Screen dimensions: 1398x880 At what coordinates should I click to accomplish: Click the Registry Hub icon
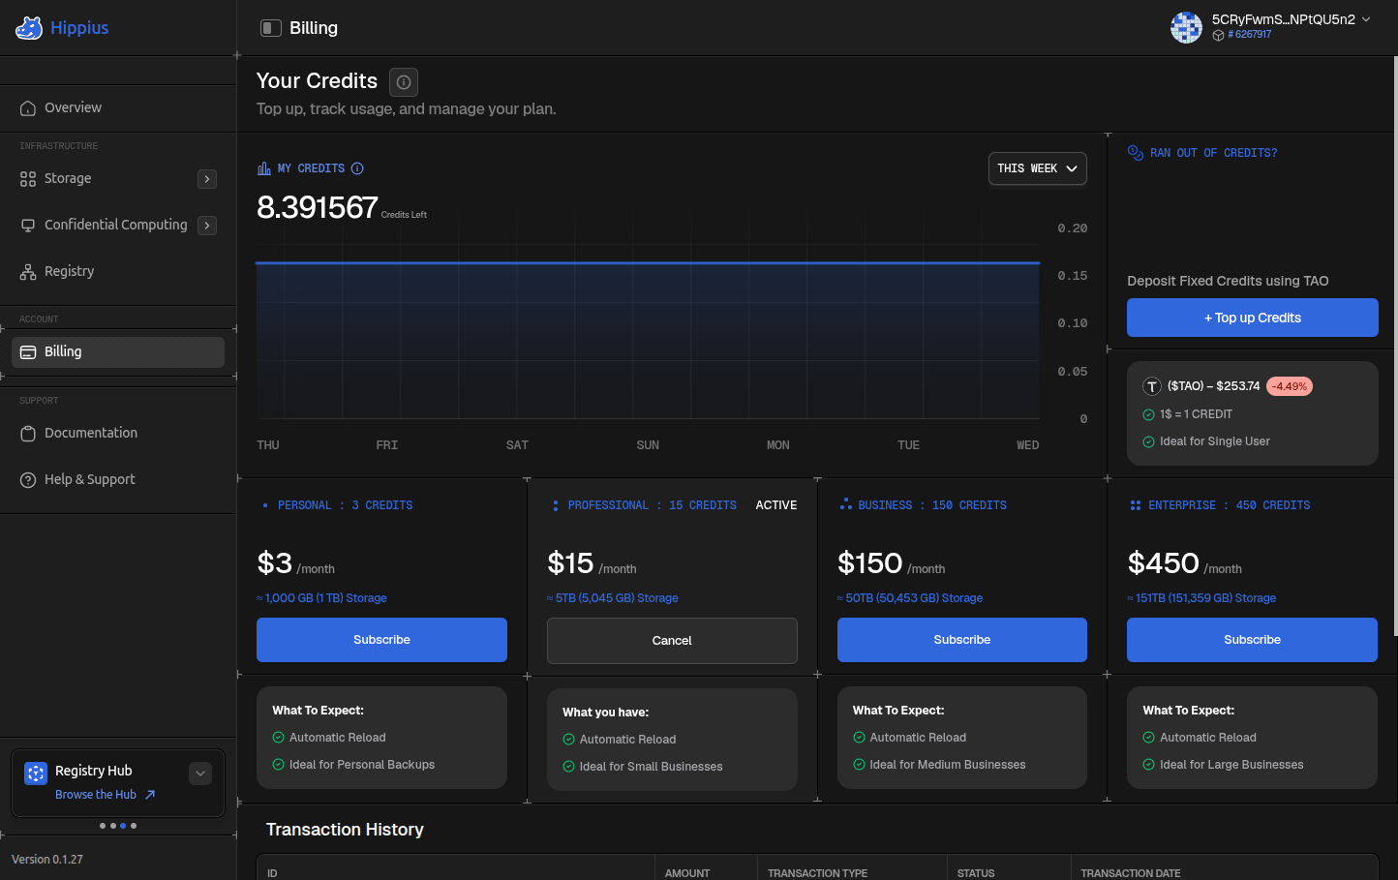pyautogui.click(x=36, y=774)
